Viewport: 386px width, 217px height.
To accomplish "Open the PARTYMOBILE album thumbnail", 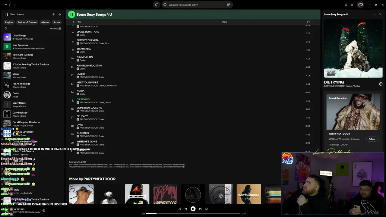I will point(249,194).
